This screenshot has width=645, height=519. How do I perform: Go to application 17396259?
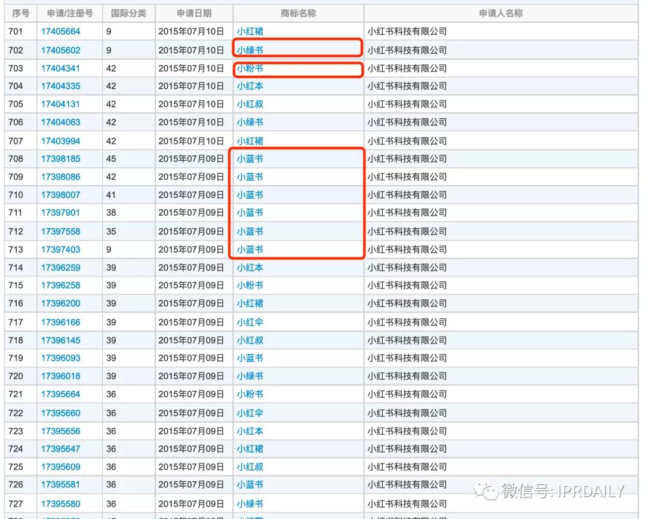[60, 268]
